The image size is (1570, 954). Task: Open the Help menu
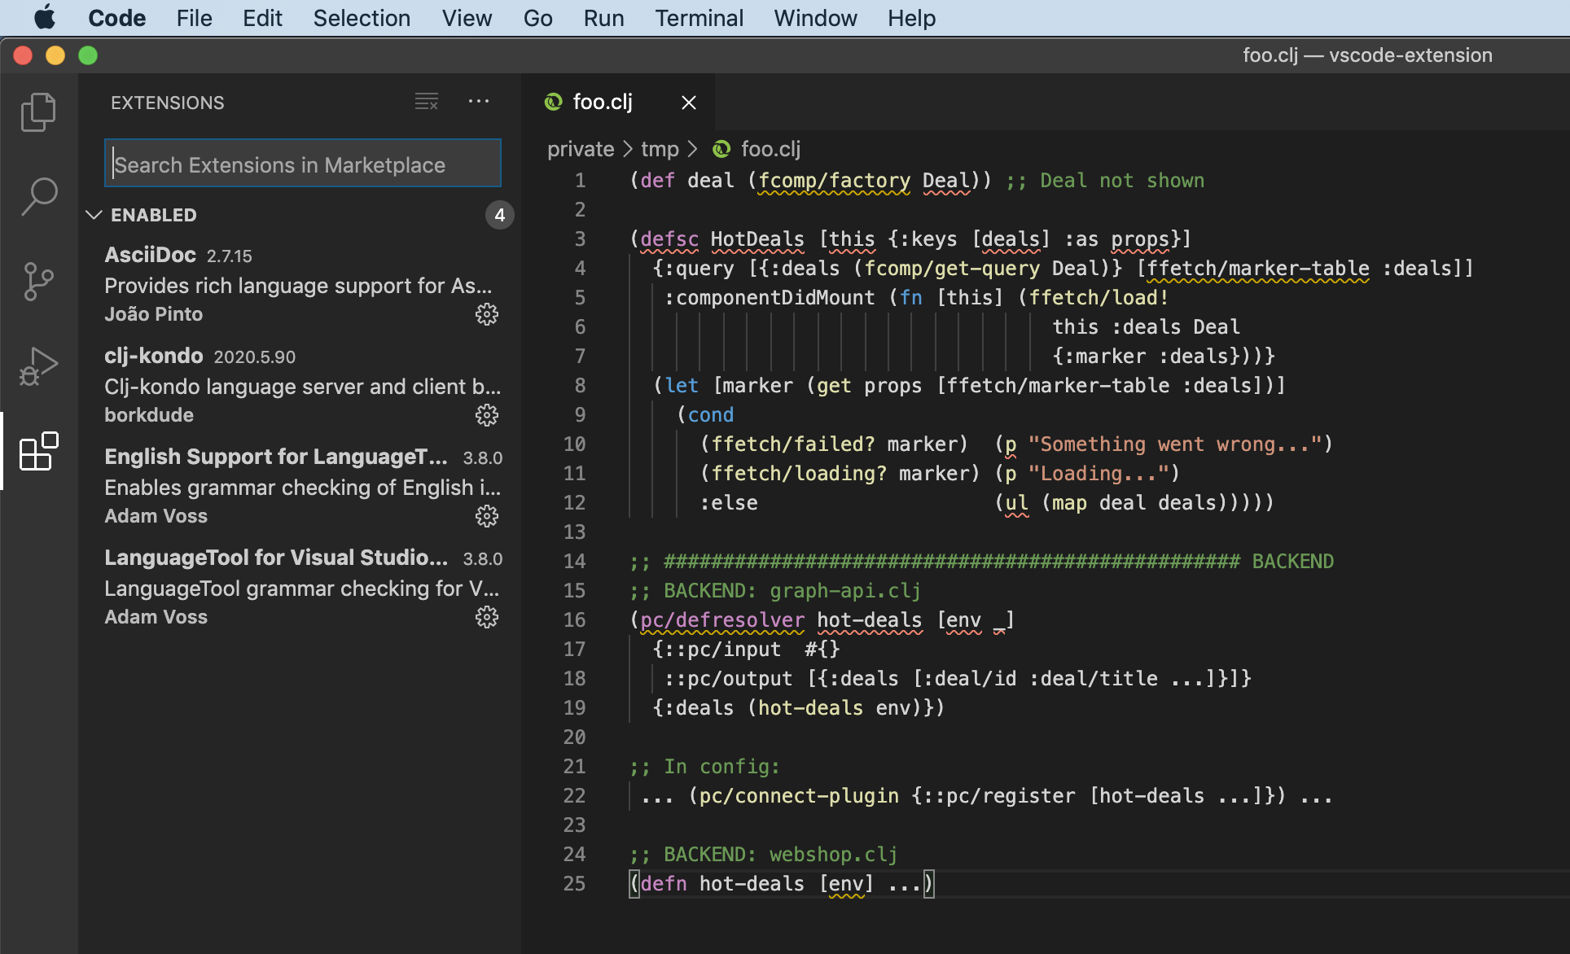[911, 18]
